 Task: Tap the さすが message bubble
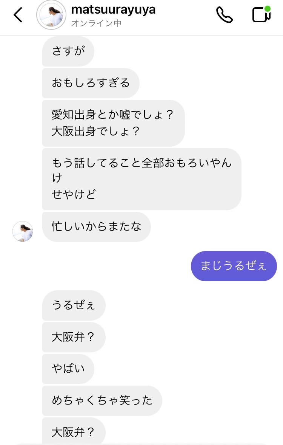(x=68, y=51)
